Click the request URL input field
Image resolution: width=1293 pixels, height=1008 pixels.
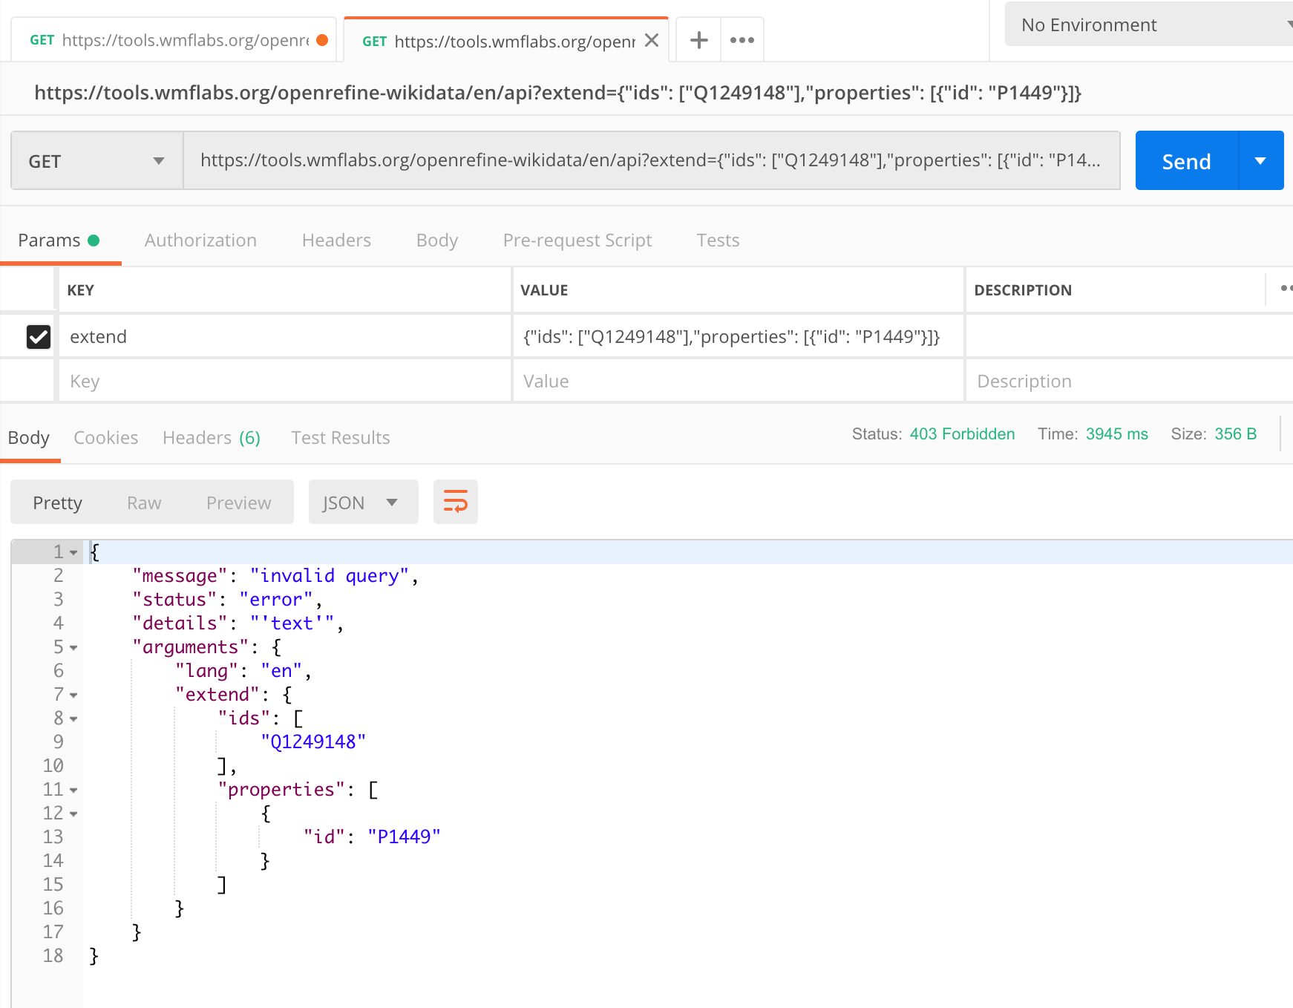tap(651, 160)
